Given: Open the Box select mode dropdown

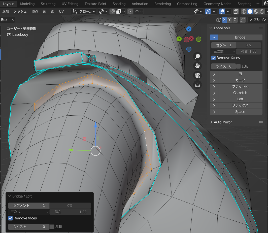Looking at the screenshot, I should [x=8, y=20].
